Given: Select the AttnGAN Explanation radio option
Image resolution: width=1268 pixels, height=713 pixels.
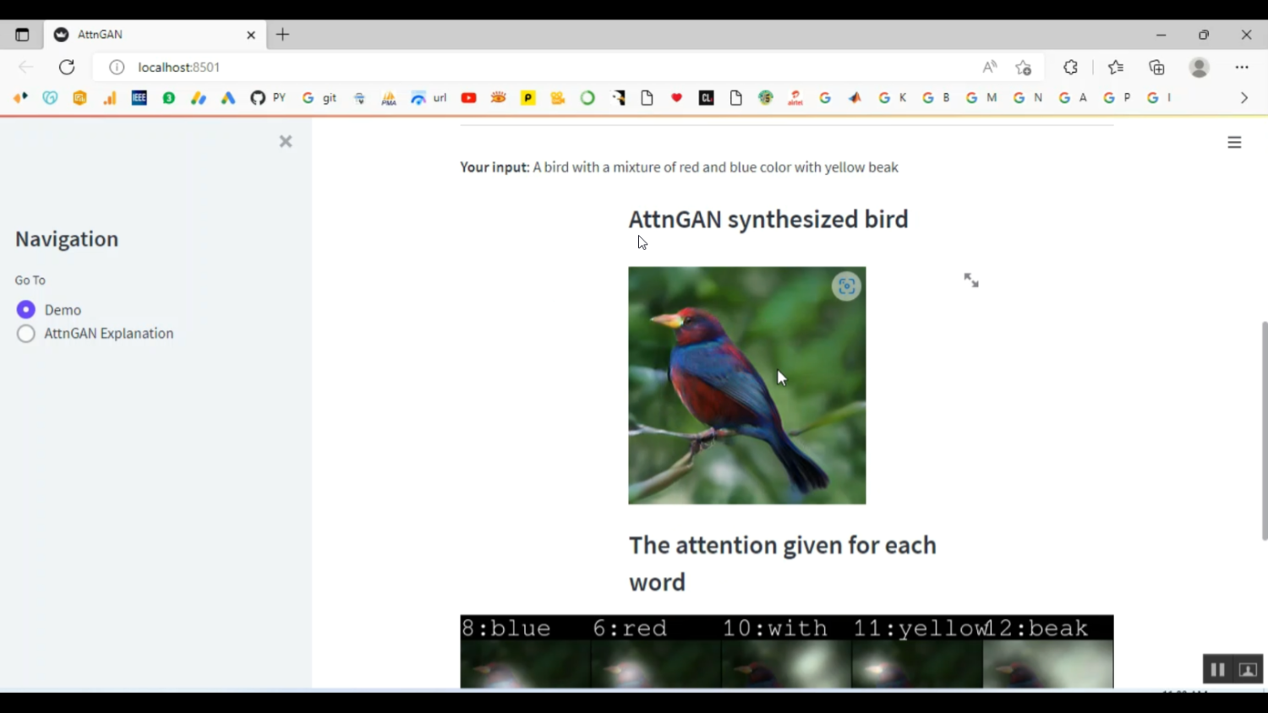Looking at the screenshot, I should coord(26,334).
